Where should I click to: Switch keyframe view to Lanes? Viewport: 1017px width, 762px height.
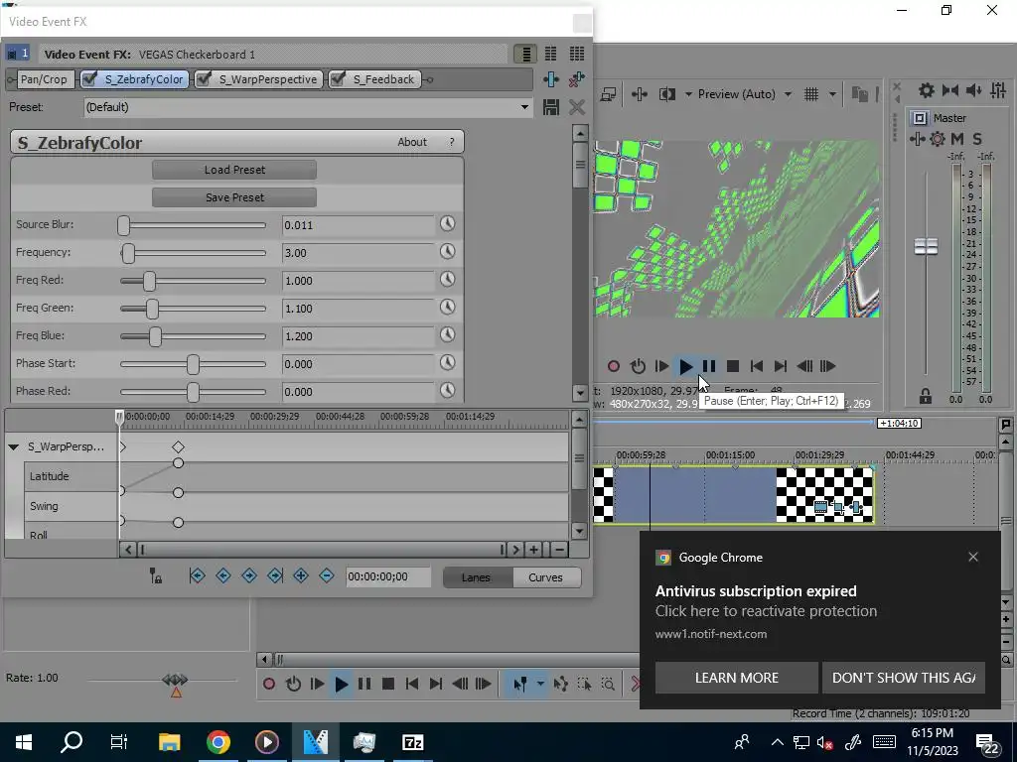(476, 577)
